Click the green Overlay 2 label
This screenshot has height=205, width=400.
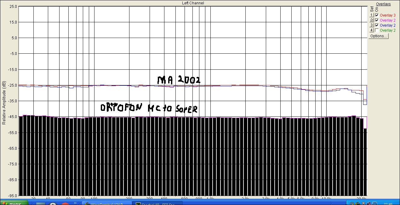pos(388,30)
